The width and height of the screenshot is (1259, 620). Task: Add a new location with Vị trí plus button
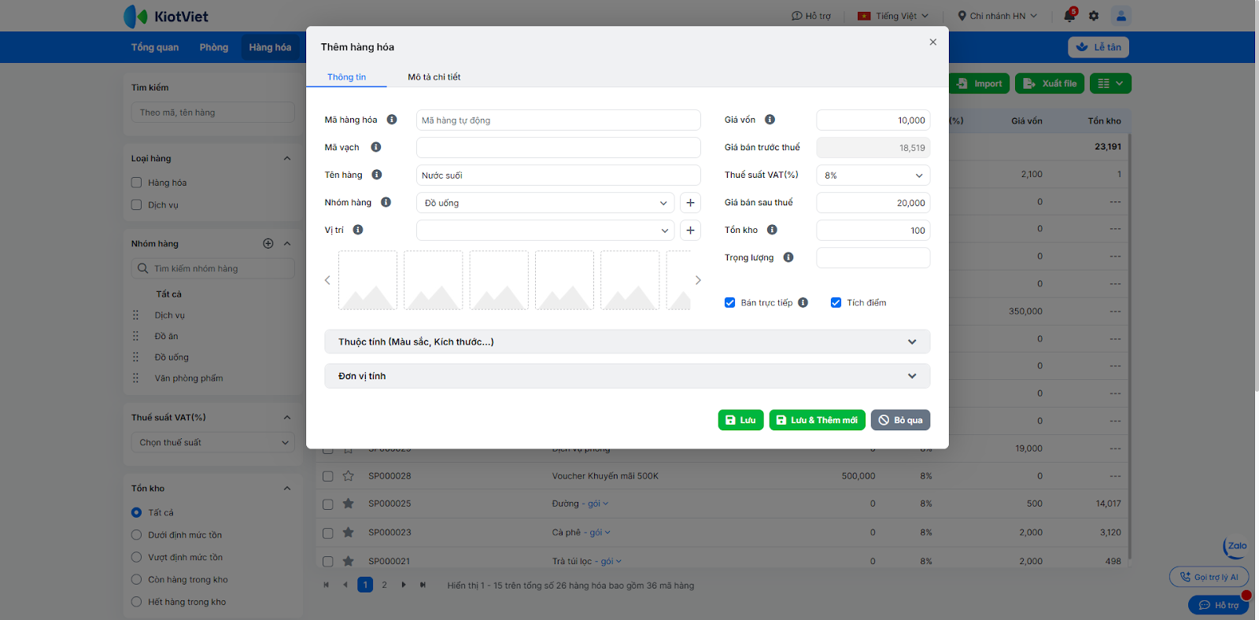click(x=690, y=231)
